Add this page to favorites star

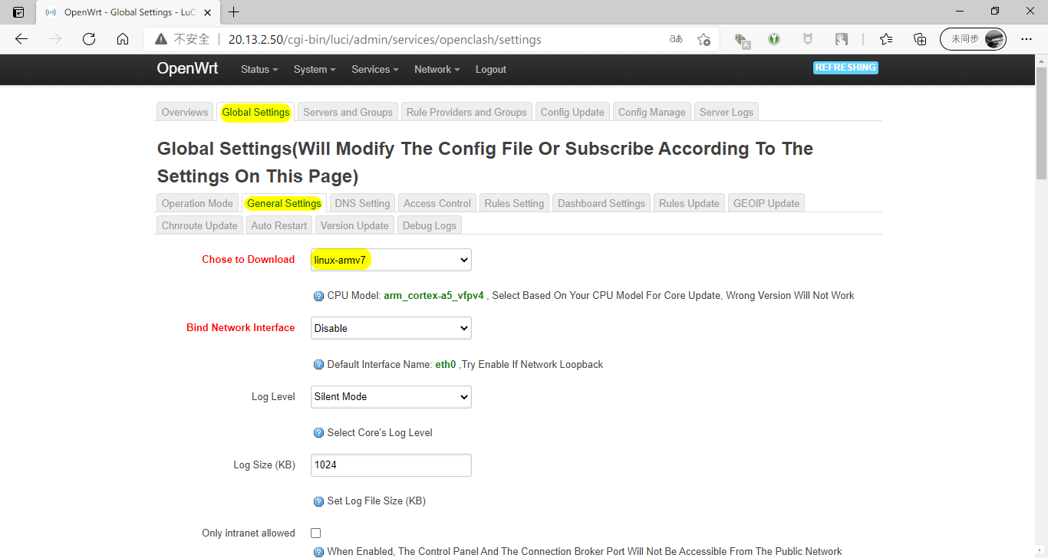(x=704, y=39)
